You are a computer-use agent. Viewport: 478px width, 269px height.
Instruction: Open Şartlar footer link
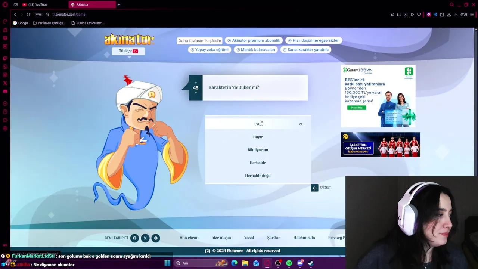[x=274, y=238]
